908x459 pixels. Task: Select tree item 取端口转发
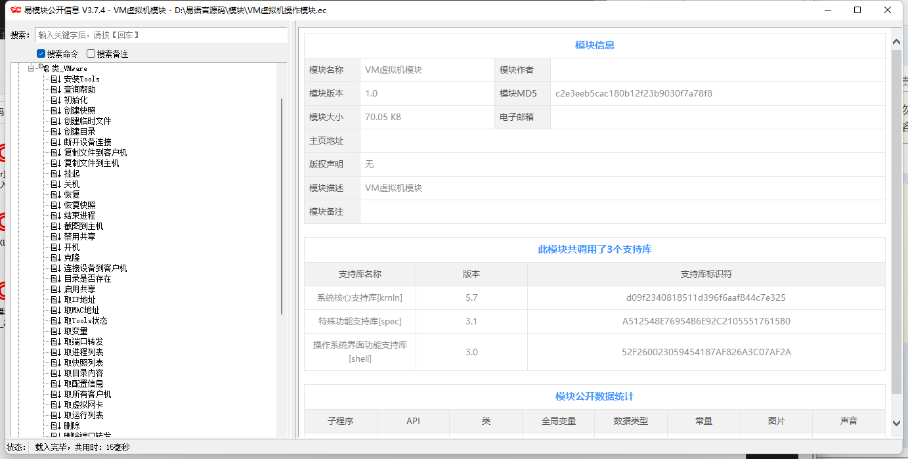click(83, 341)
